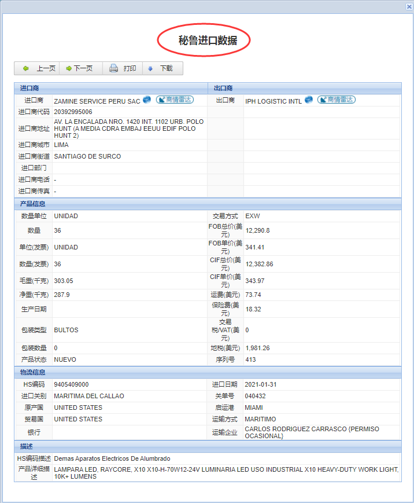
Task: Click the HS code value 9405409000
Action: (x=71, y=384)
